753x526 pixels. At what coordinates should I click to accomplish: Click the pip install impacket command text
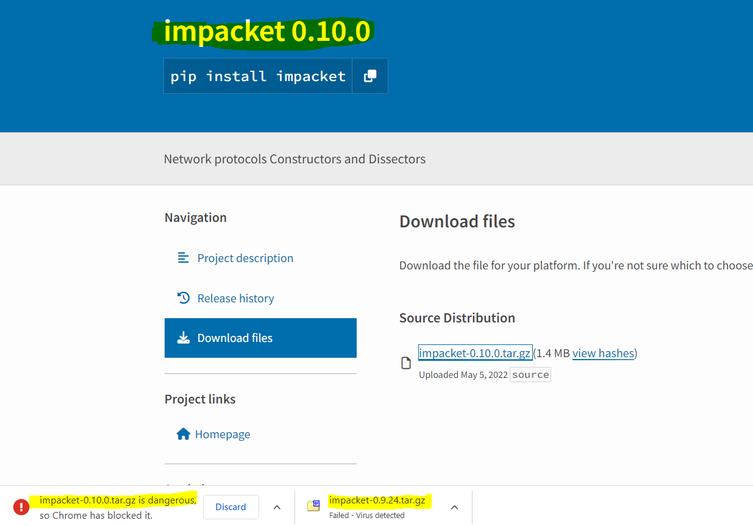pyautogui.click(x=258, y=76)
